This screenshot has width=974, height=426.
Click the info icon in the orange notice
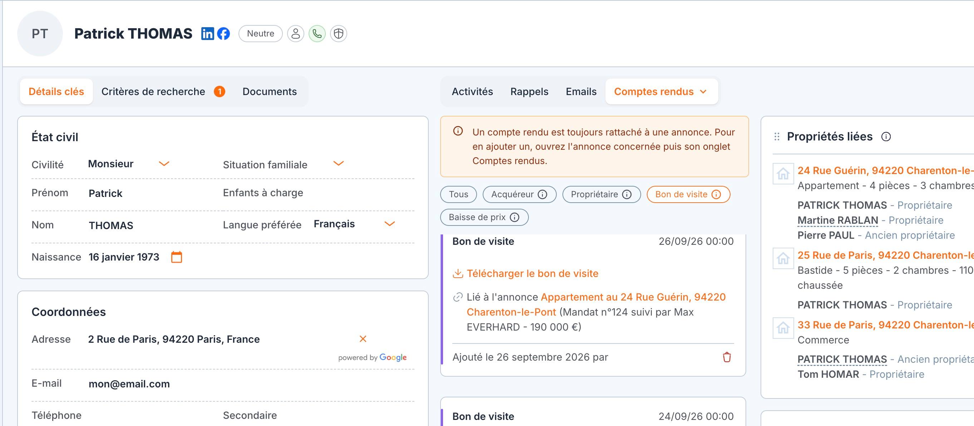click(x=458, y=131)
